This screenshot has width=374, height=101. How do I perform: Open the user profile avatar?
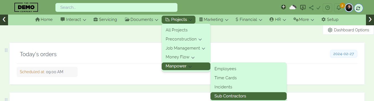click(349, 8)
